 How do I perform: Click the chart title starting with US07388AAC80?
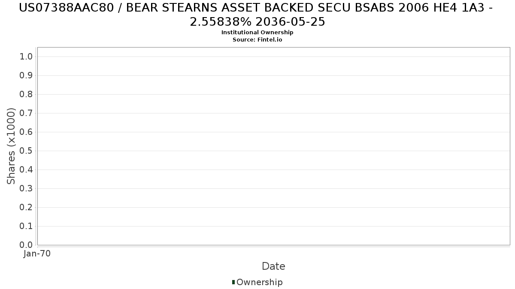click(x=257, y=14)
